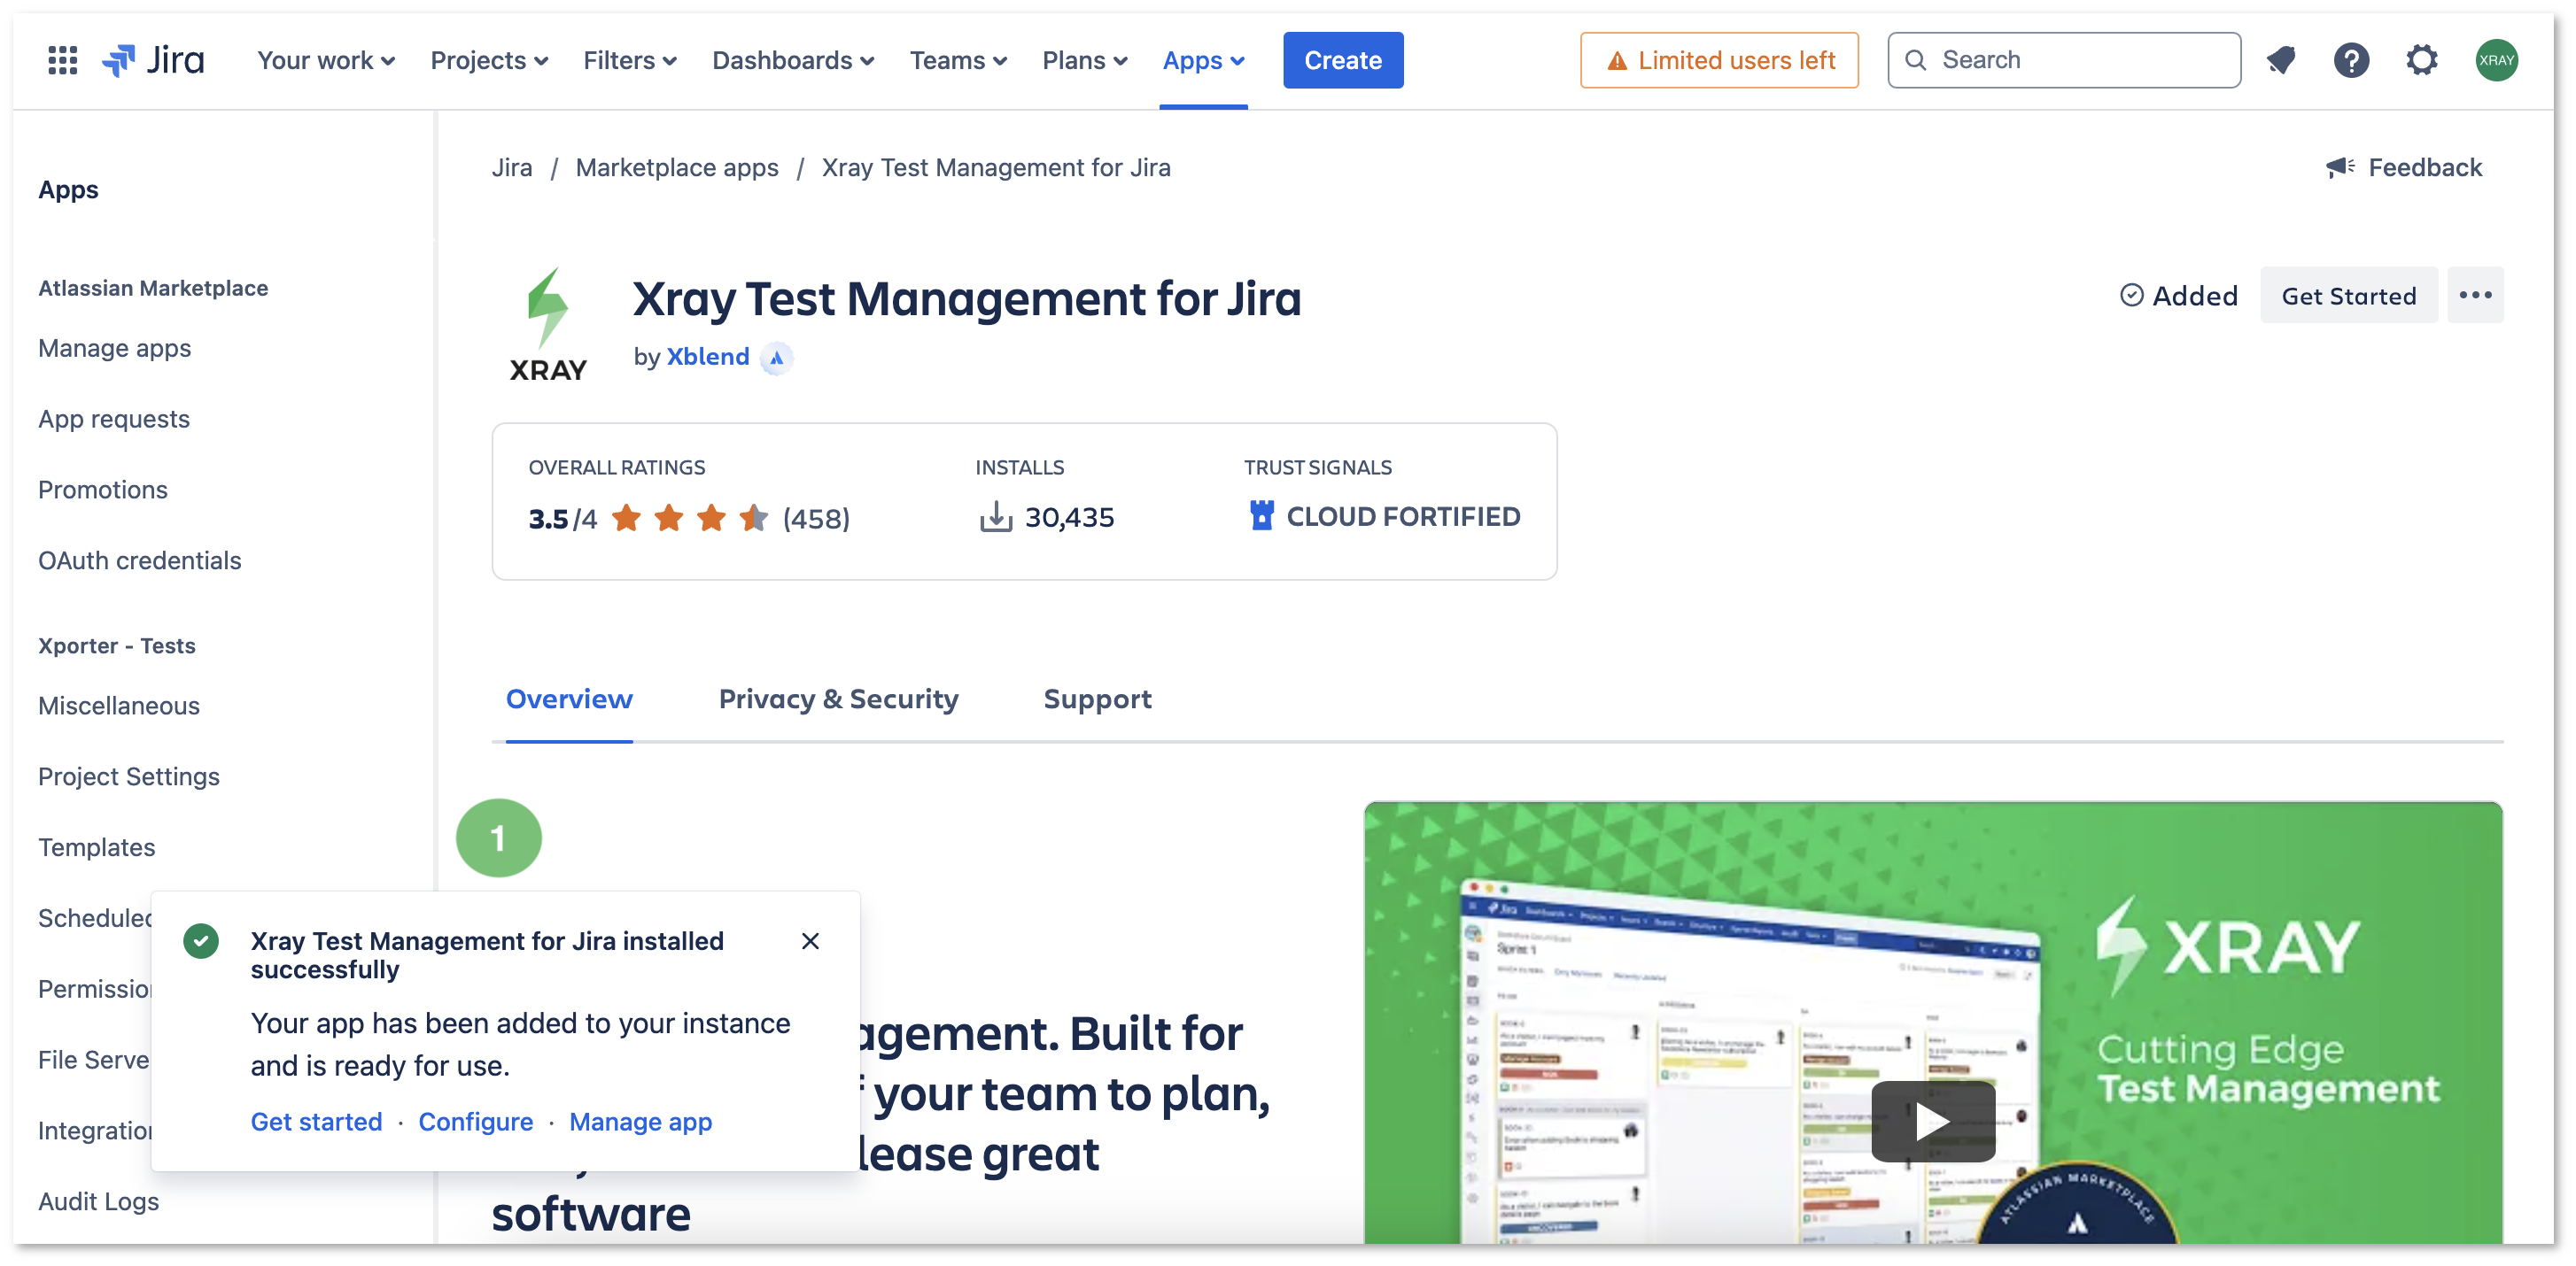
Task: Click the Create button
Action: point(1342,60)
